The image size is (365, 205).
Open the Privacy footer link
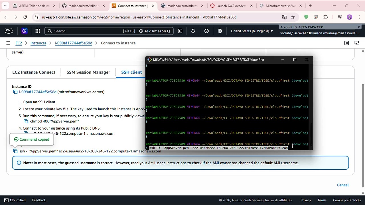pyautogui.click(x=306, y=200)
